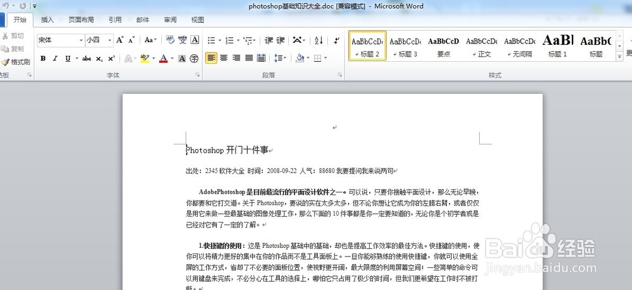Apply the 要点 style

point(444,46)
